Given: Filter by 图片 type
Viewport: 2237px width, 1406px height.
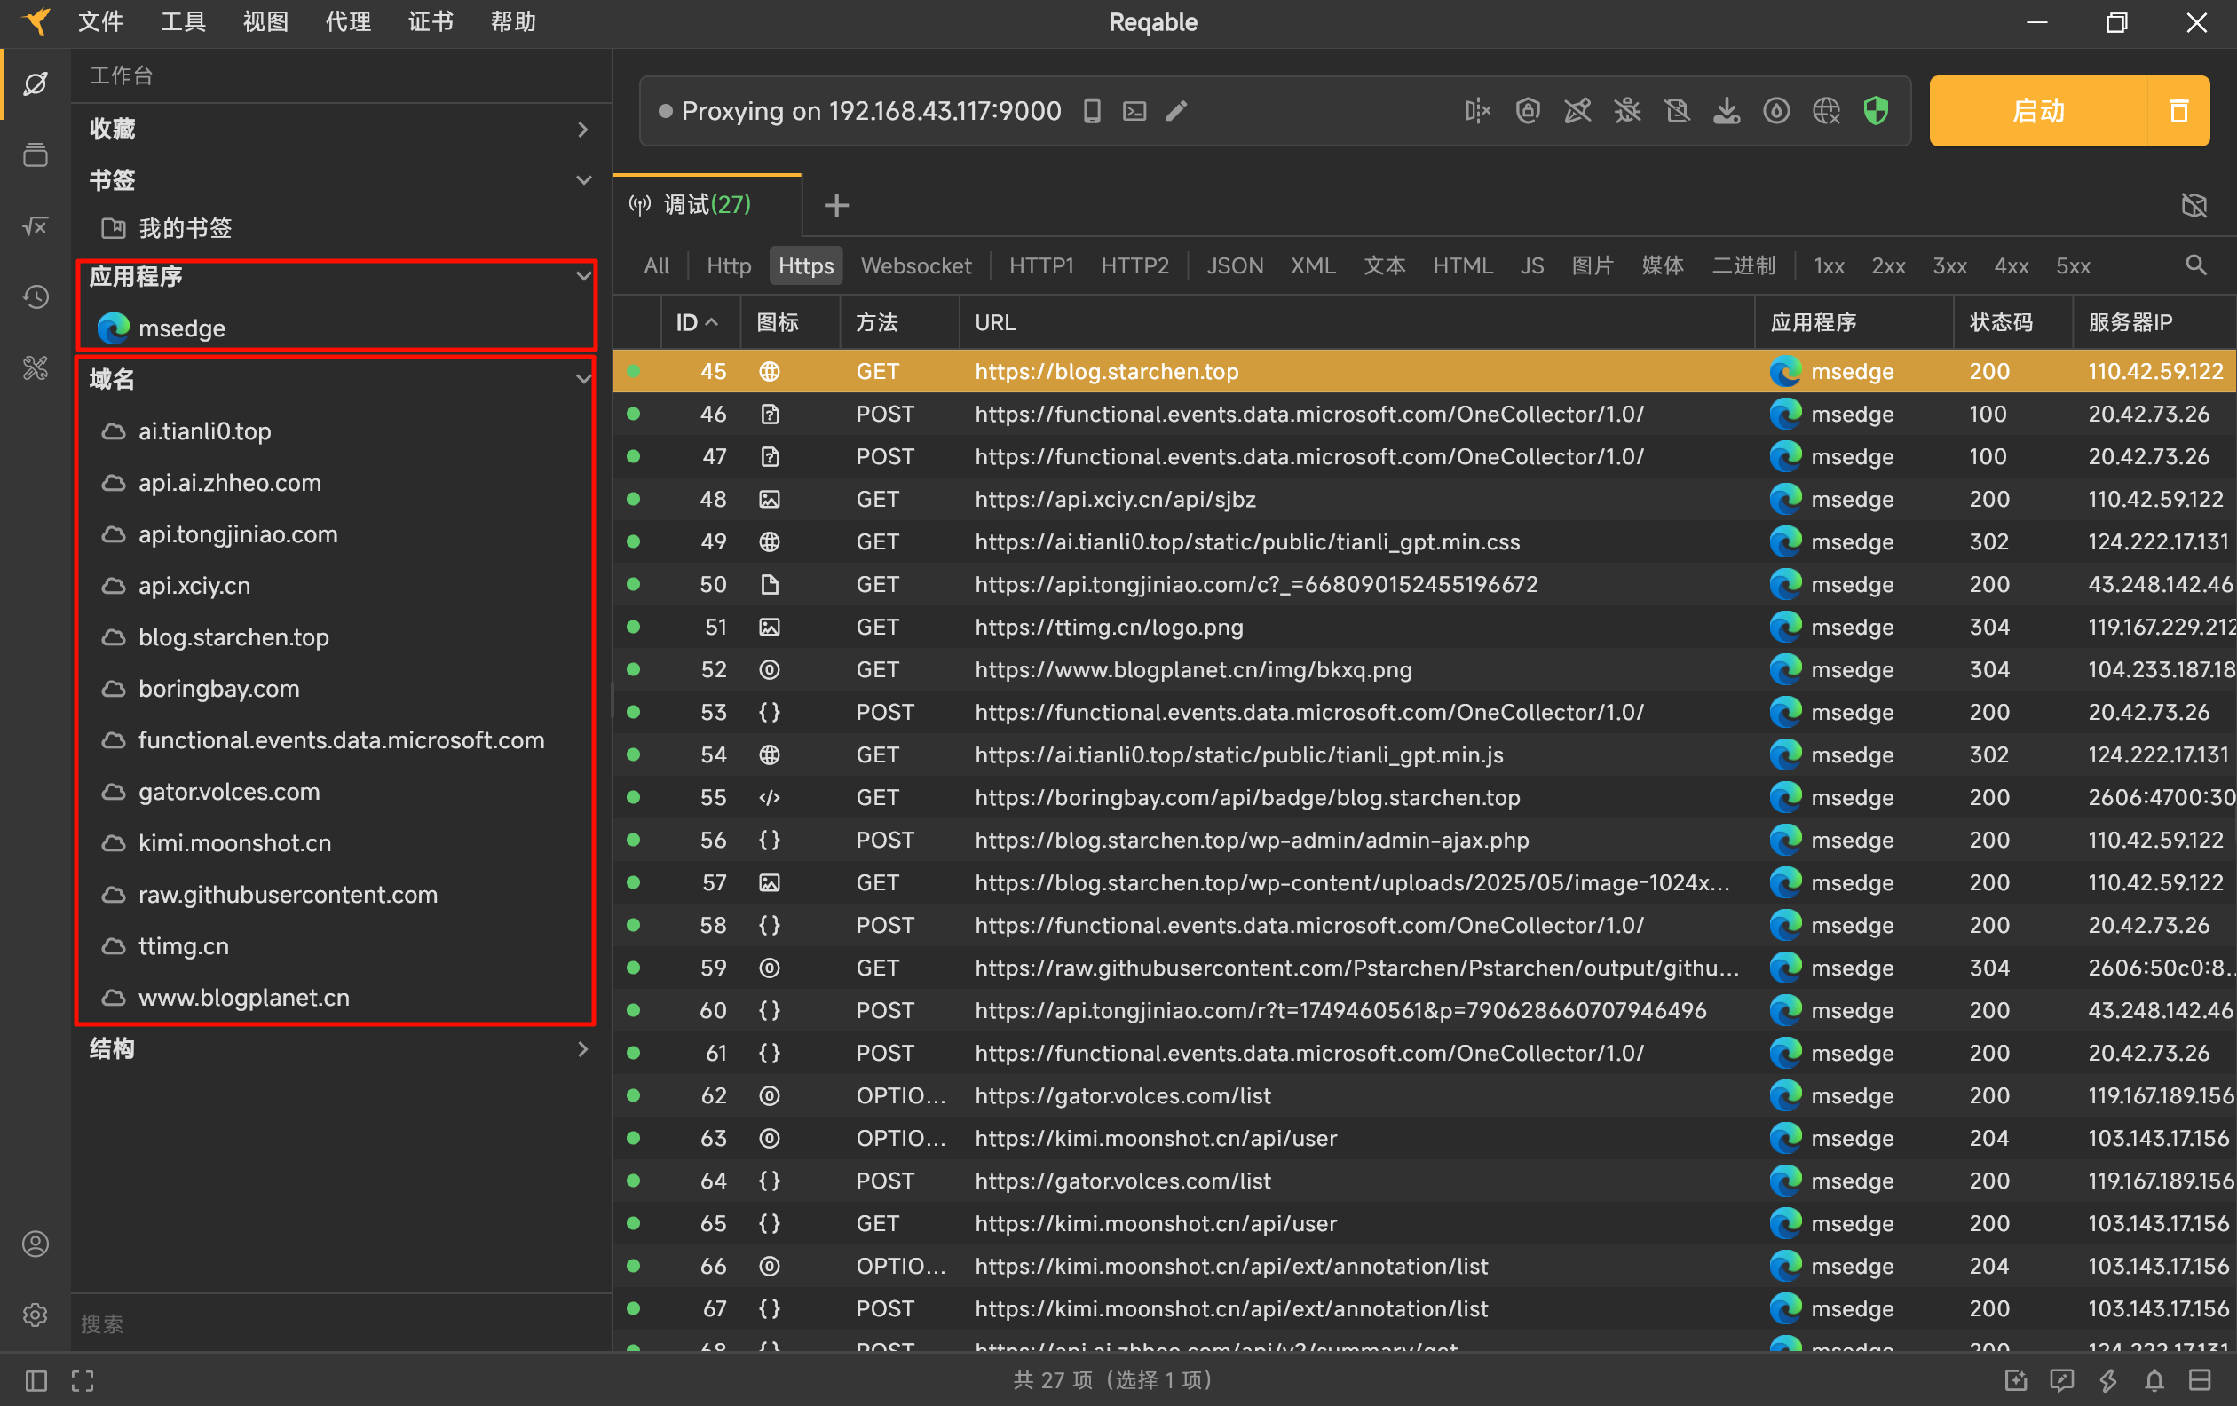Looking at the screenshot, I should pyautogui.click(x=1593, y=265).
